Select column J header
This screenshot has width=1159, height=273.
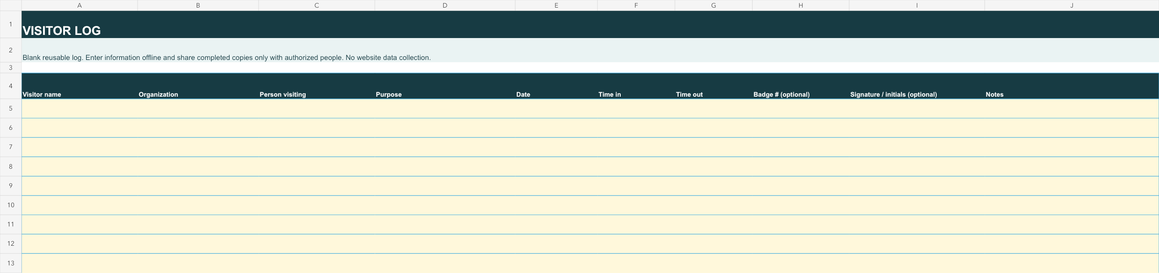tap(1072, 5)
